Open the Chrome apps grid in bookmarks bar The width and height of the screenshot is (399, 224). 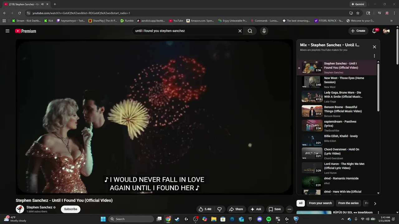(4, 21)
